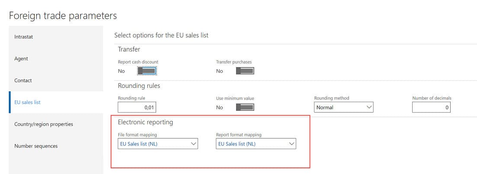
Task: Collapse the Transfer section header
Action: [129, 49]
